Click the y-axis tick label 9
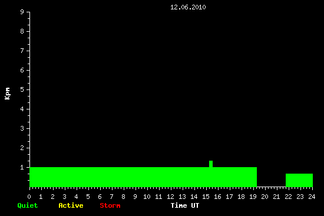Image resolution: width=324 pixels, height=216 pixels. pos(22,12)
